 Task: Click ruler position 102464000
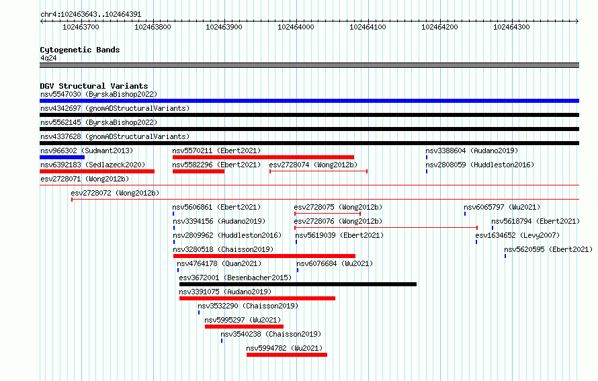296,27
